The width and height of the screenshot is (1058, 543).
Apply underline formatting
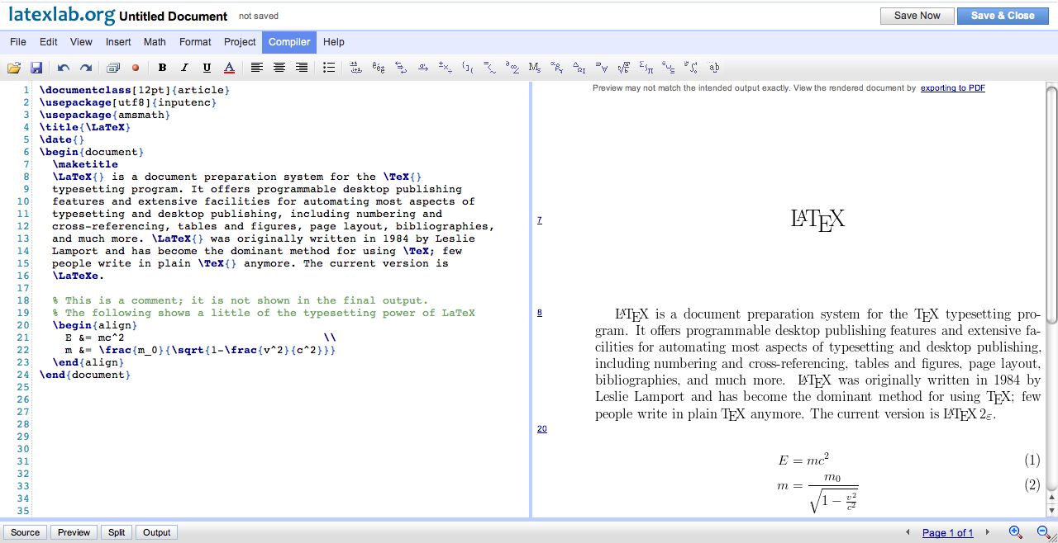tap(207, 68)
